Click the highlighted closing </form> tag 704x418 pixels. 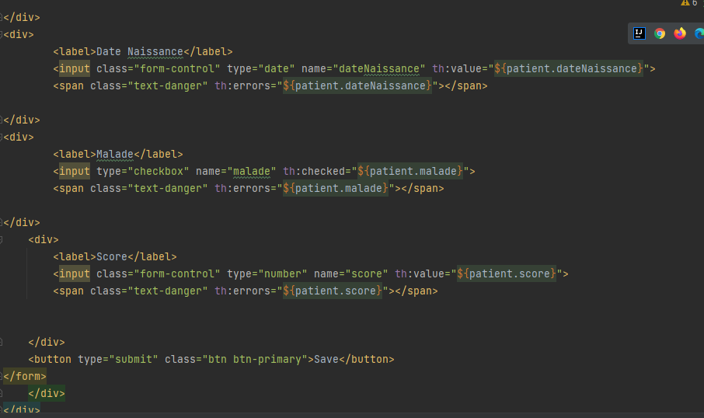click(x=25, y=376)
